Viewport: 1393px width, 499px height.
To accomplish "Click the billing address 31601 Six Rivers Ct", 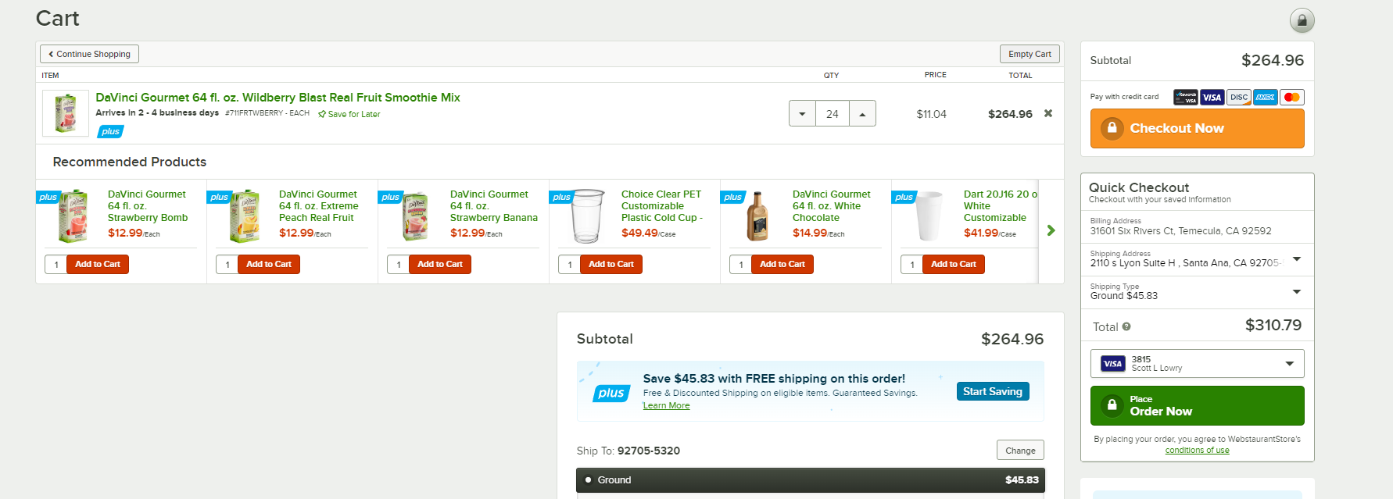I will [1180, 231].
